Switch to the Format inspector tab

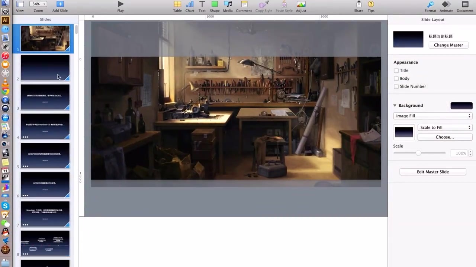430,4
